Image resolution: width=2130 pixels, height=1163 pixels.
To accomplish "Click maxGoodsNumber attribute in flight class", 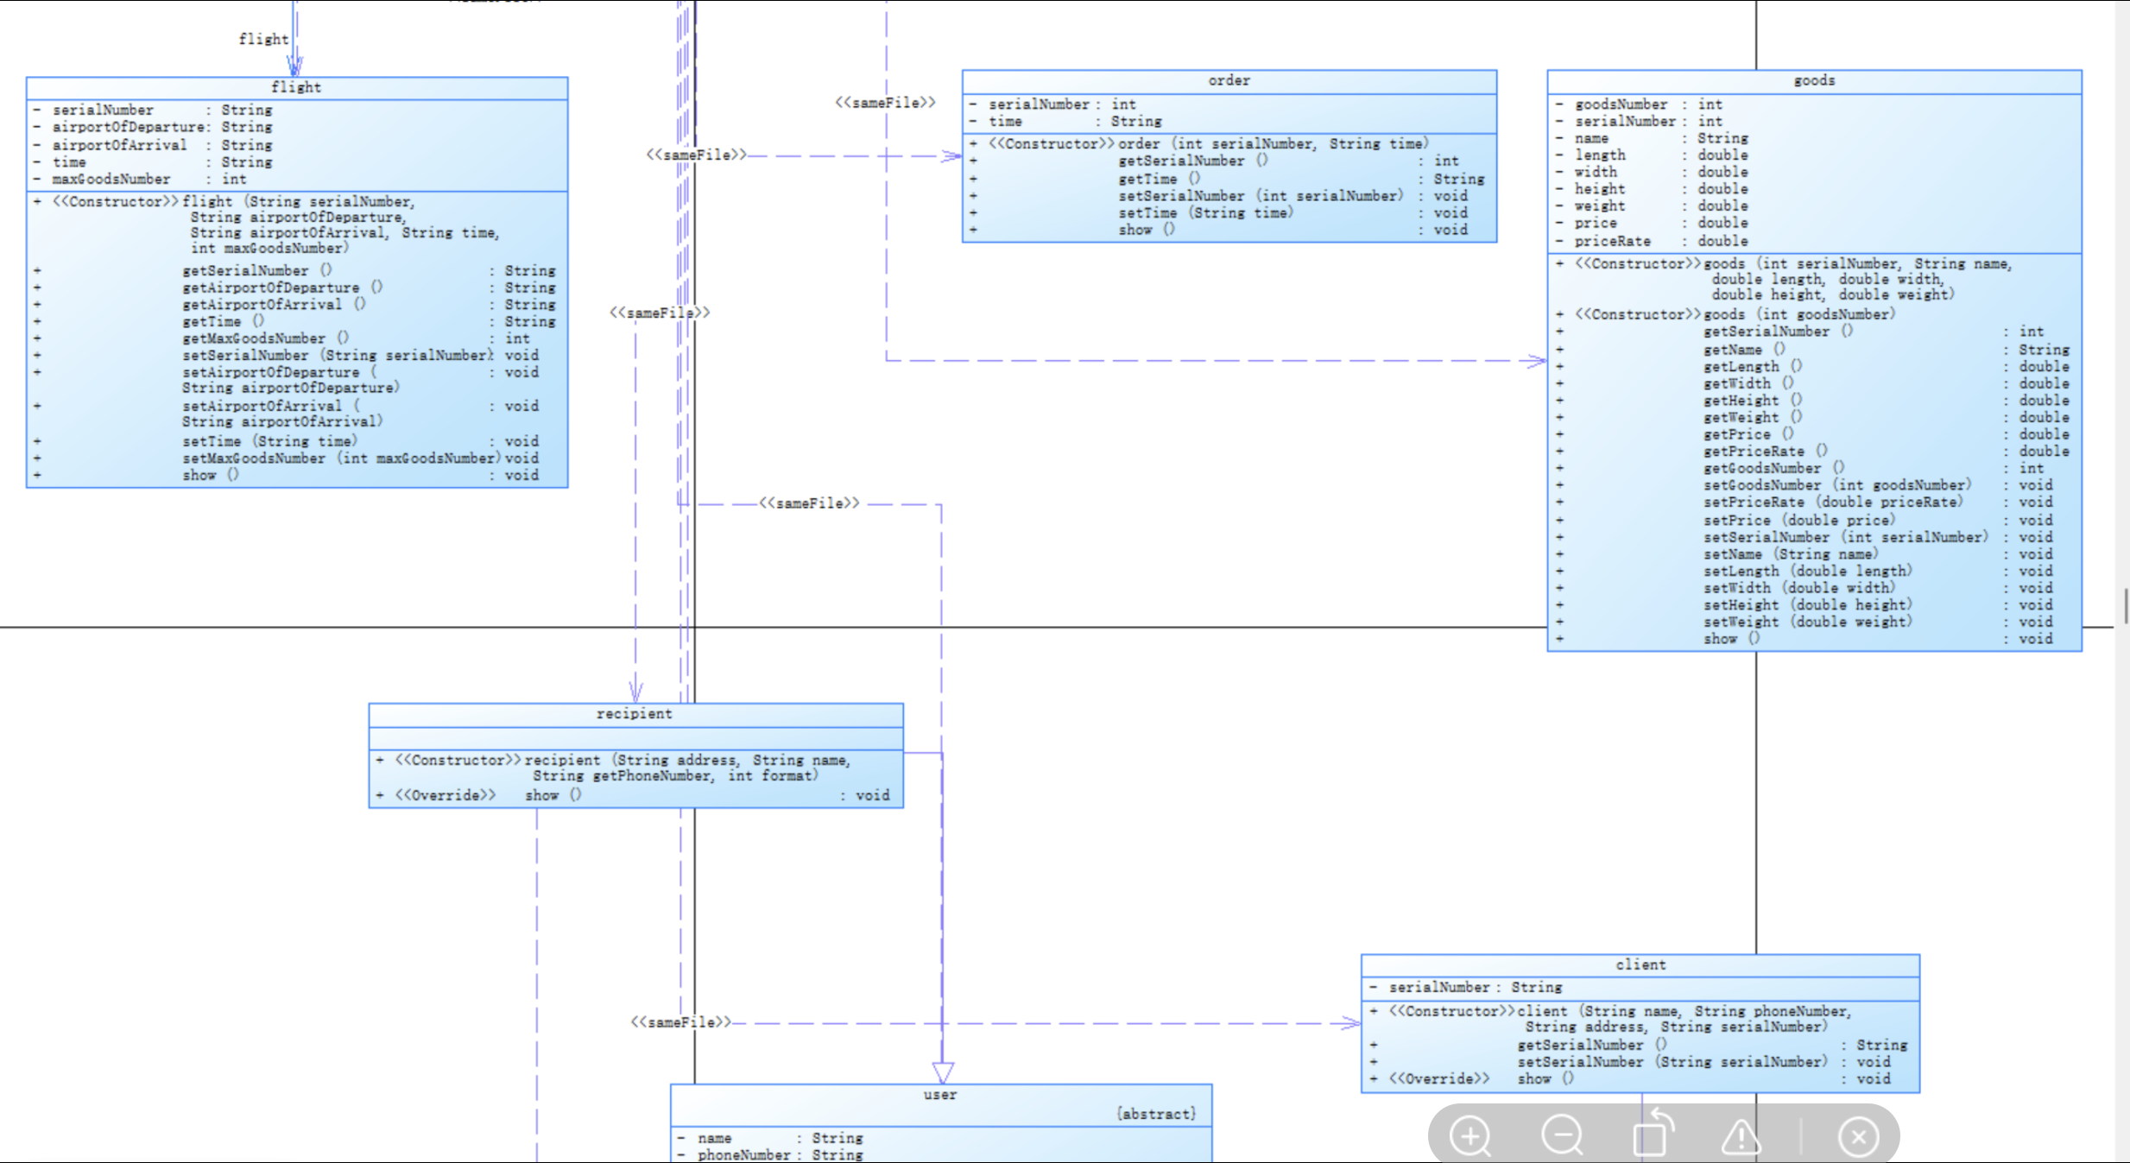I will pos(111,180).
